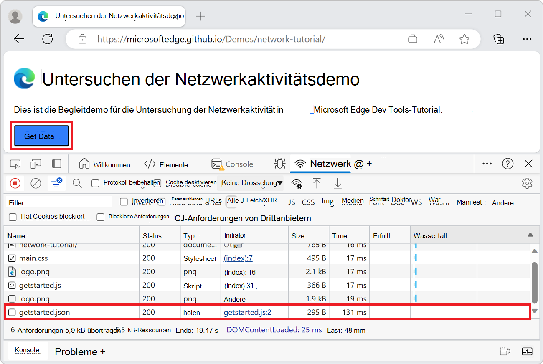Toggle the Wasserfall column sort arrow
The width and height of the screenshot is (543, 364).
tap(530, 235)
